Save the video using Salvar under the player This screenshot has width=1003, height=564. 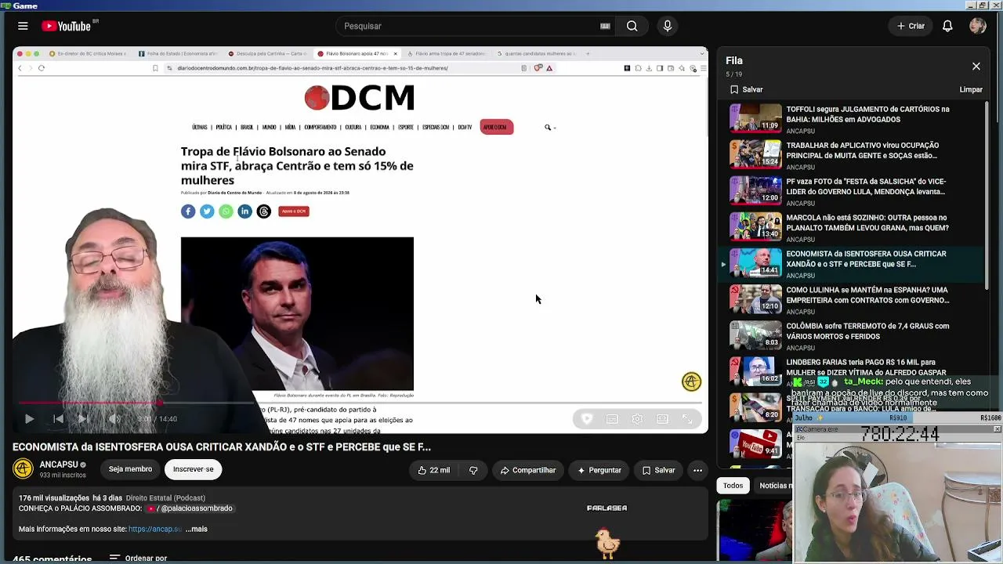658,470
